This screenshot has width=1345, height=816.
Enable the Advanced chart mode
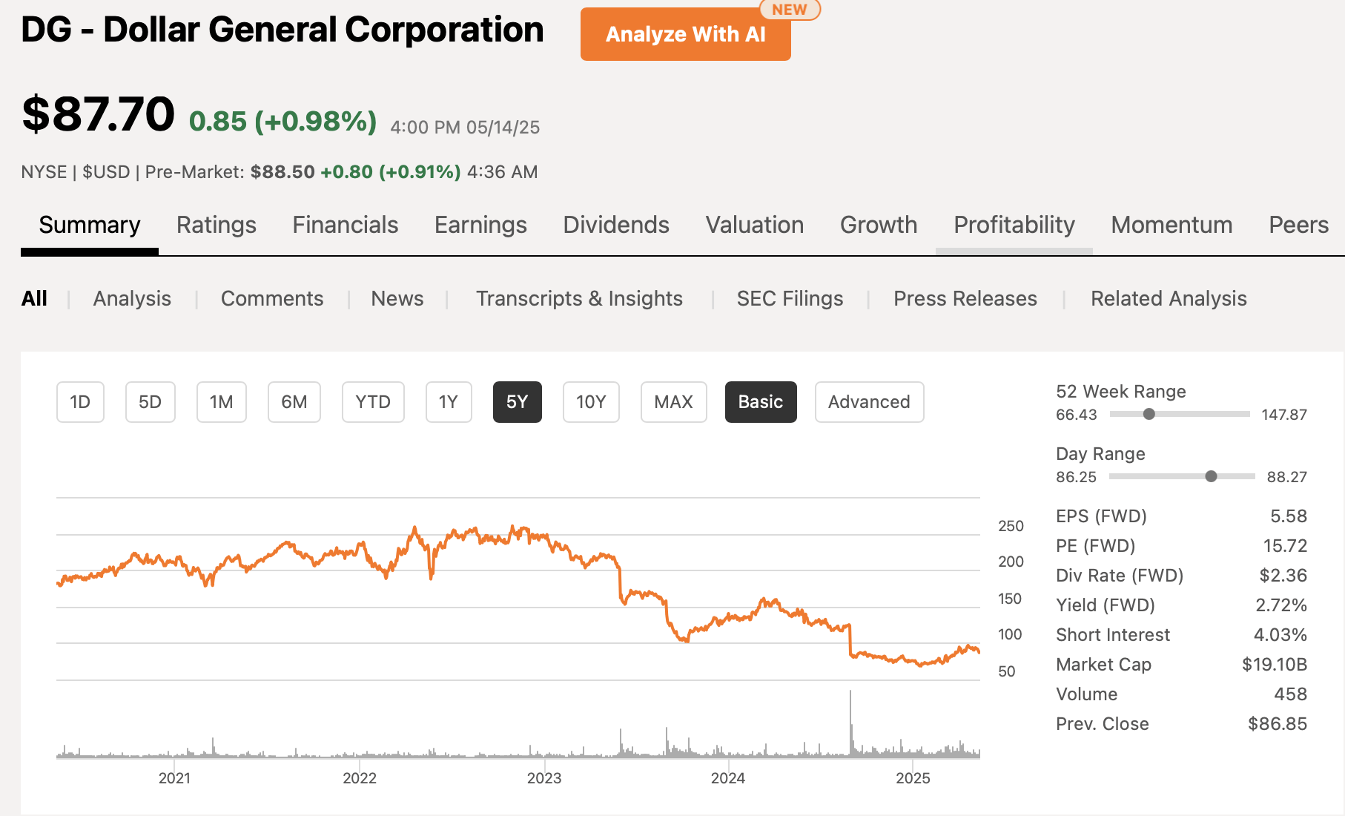[869, 401]
